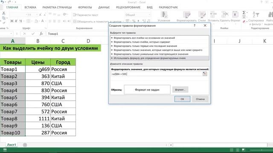
Task: Select rule type Форматировать все ячейки на основании значений
Action: pos(160,38)
